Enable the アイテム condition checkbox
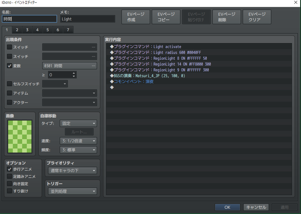 point(9,93)
